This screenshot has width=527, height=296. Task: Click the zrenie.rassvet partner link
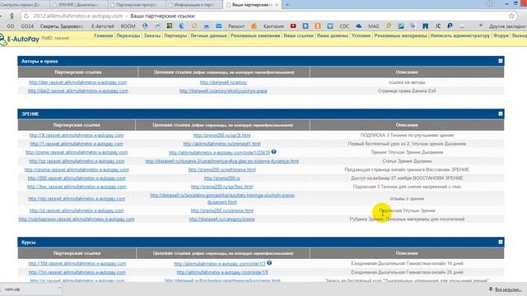click(77, 152)
